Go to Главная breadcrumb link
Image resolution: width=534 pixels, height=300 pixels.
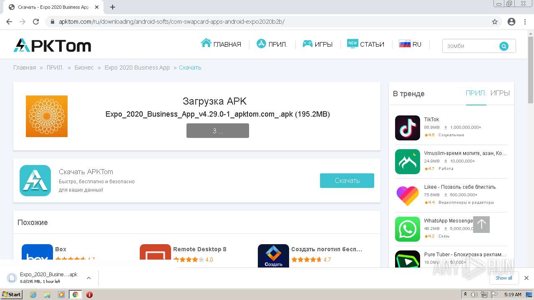click(x=25, y=67)
